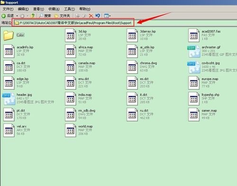The image size is (237, 186).
Task: Click the samer.map file name
Action: pos(209,111)
